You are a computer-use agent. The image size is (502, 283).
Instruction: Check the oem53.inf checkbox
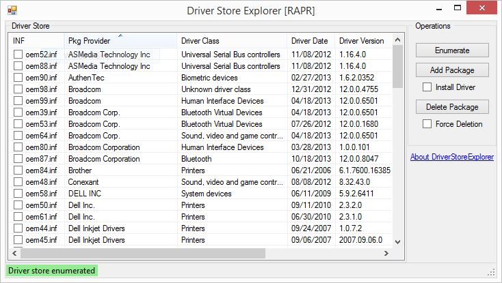(18, 124)
